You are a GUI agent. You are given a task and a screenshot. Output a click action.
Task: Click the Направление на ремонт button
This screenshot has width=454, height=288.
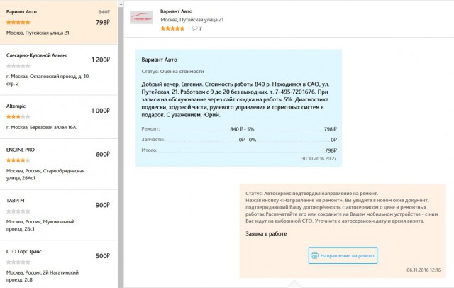coord(343,255)
